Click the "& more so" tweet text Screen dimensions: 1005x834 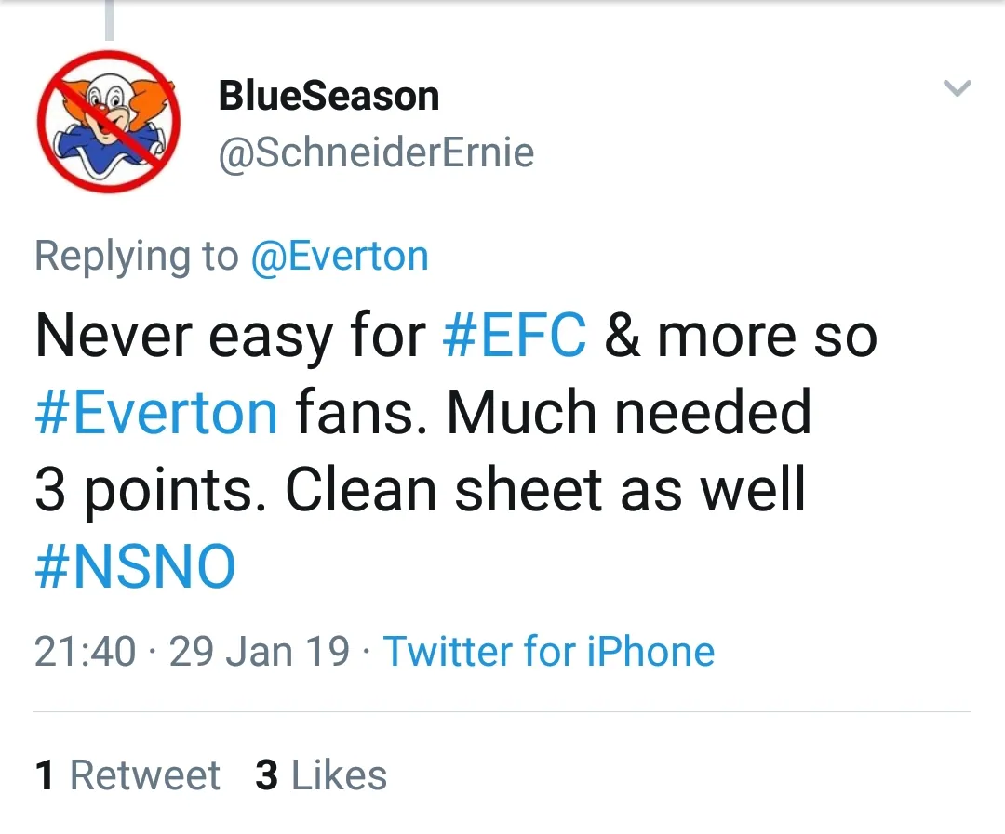[x=741, y=334]
